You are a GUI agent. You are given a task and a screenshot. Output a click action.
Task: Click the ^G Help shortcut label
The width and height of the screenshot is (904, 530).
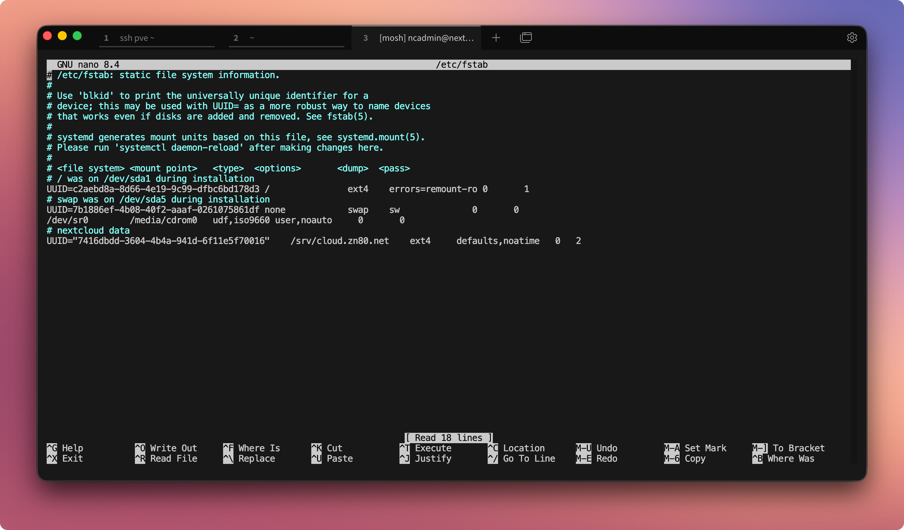[65, 448]
